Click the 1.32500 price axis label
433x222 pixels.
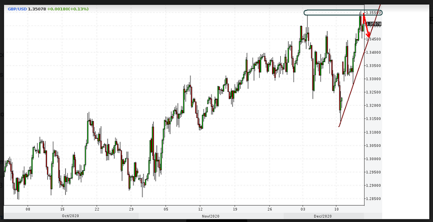[x=374, y=92]
